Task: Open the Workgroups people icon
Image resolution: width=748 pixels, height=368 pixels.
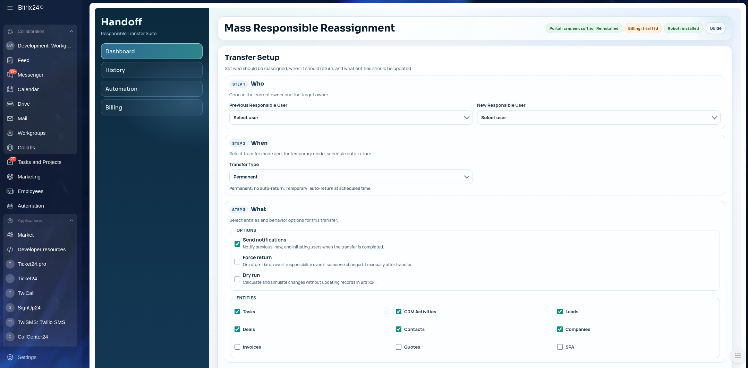Action: pos(10,133)
